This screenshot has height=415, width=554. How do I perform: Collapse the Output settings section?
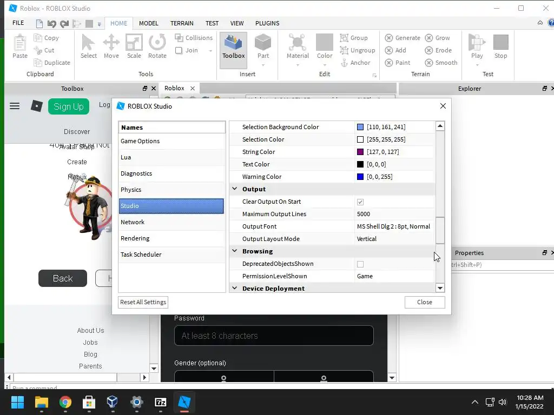(234, 189)
